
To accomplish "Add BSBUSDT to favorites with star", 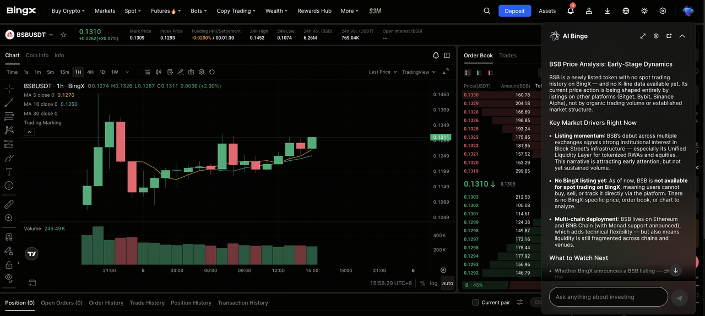I will [x=63, y=35].
